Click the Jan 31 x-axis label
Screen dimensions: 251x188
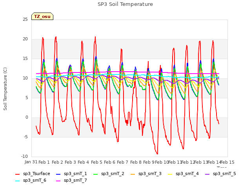click(x=31, y=162)
